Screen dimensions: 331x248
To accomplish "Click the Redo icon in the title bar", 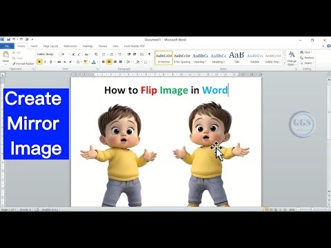I will tap(21, 39).
